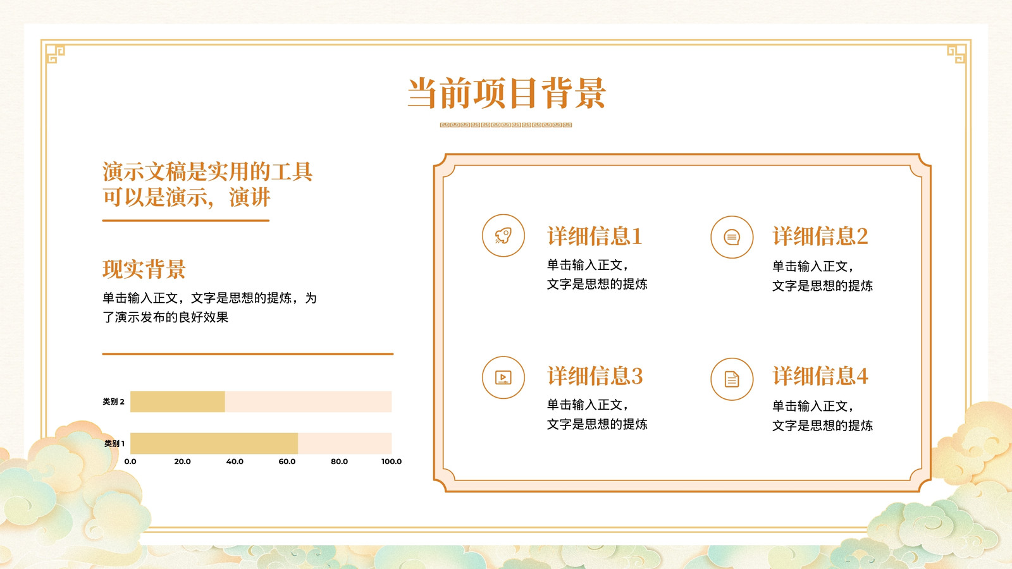Image resolution: width=1012 pixels, height=569 pixels.
Task: Select the 详细信息3 heading
Action: click(595, 376)
